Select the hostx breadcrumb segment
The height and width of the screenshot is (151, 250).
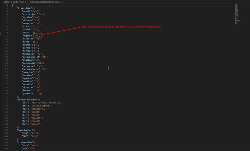16,2
